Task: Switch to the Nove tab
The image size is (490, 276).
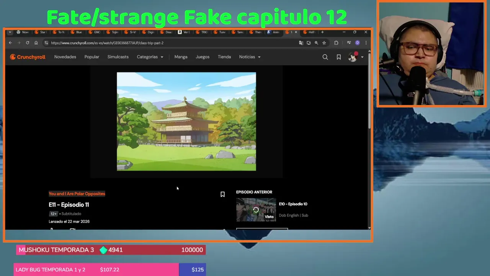Action: point(23,32)
